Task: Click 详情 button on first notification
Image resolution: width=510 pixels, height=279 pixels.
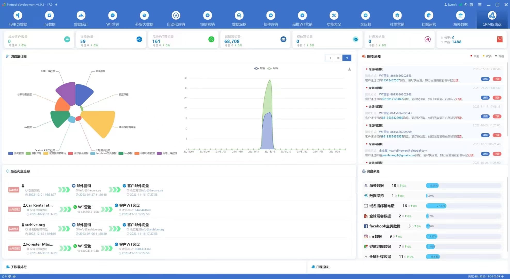Action: coord(485,79)
